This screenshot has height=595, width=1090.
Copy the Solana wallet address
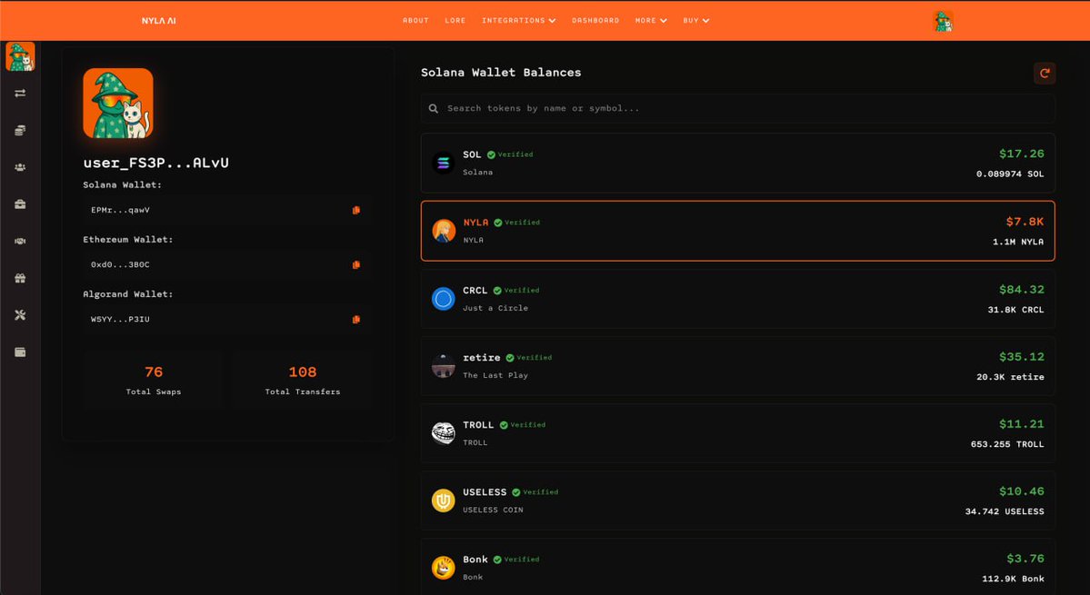(356, 210)
